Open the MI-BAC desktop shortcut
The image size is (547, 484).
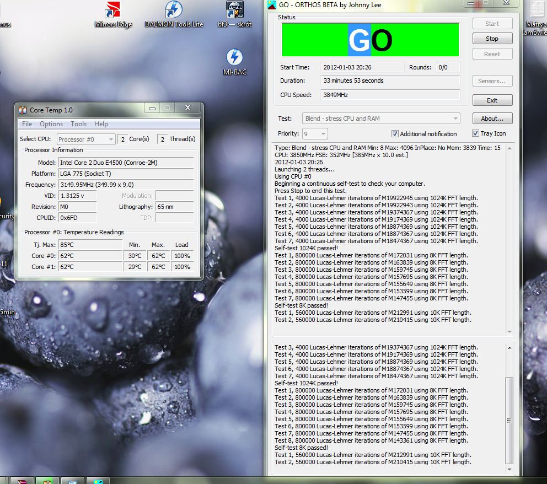[234, 62]
